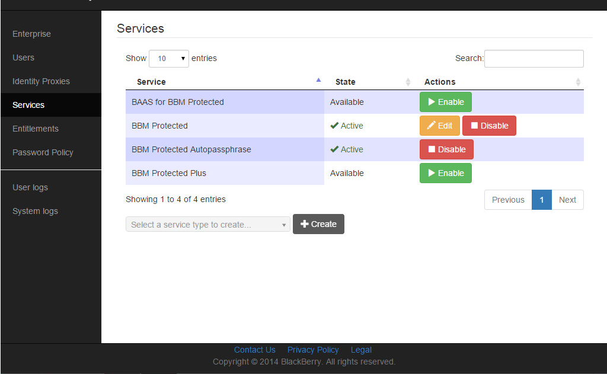Focus the Search input field
Viewport: 607px width, 374px height.
[533, 59]
